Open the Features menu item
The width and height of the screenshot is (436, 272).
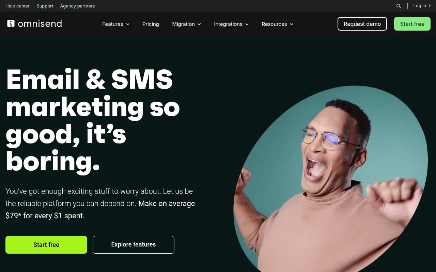click(112, 24)
